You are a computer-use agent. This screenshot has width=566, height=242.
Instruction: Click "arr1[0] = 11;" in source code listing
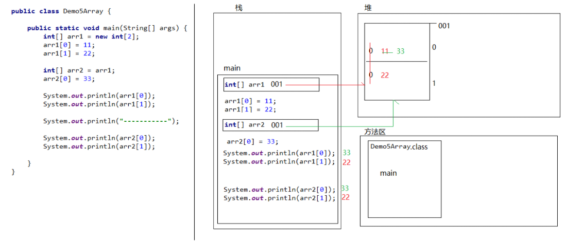click(68, 45)
